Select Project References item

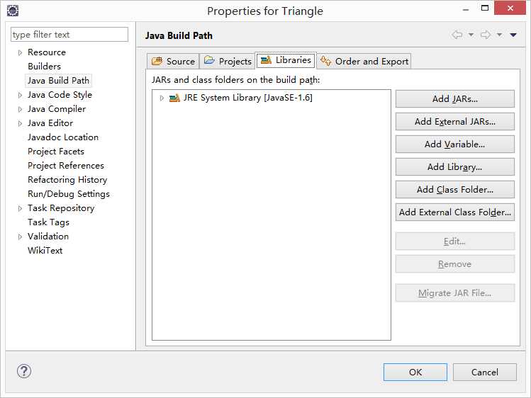click(x=66, y=166)
